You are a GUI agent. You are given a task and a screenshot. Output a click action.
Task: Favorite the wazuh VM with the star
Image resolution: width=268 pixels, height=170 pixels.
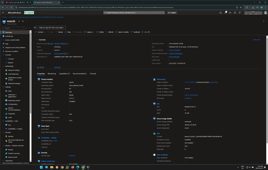coord(23,21)
